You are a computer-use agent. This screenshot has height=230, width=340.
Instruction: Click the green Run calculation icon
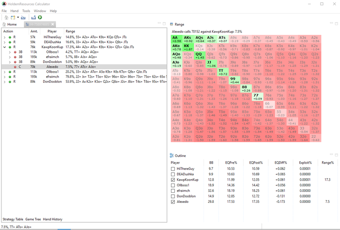(40, 17)
